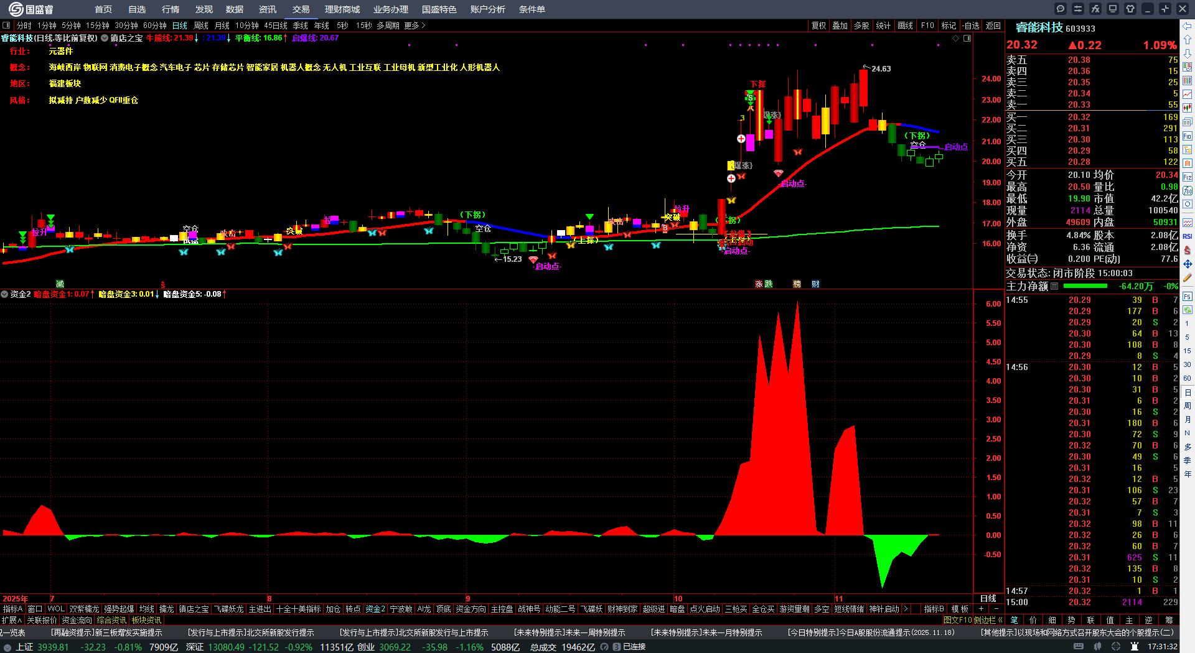The width and height of the screenshot is (1195, 653).
Task: Open the 镇店之宝 indicator dropdown arrow
Action: coord(105,38)
